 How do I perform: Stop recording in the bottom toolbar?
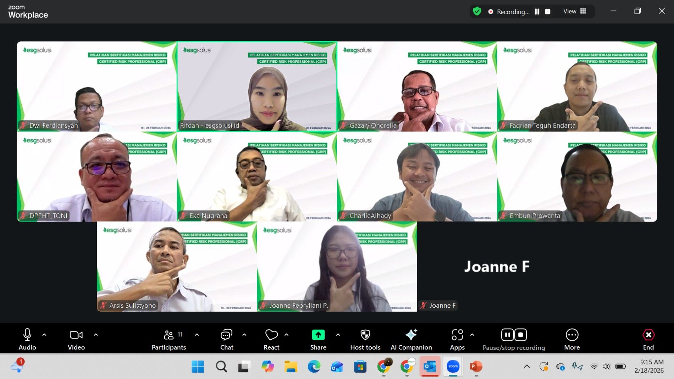click(x=520, y=335)
